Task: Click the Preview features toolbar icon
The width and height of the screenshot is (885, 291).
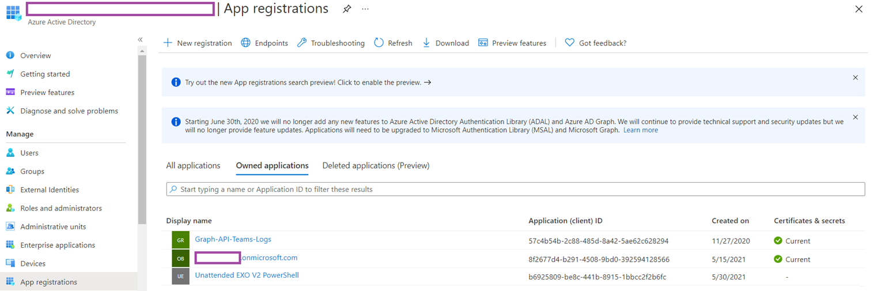Action: click(483, 43)
